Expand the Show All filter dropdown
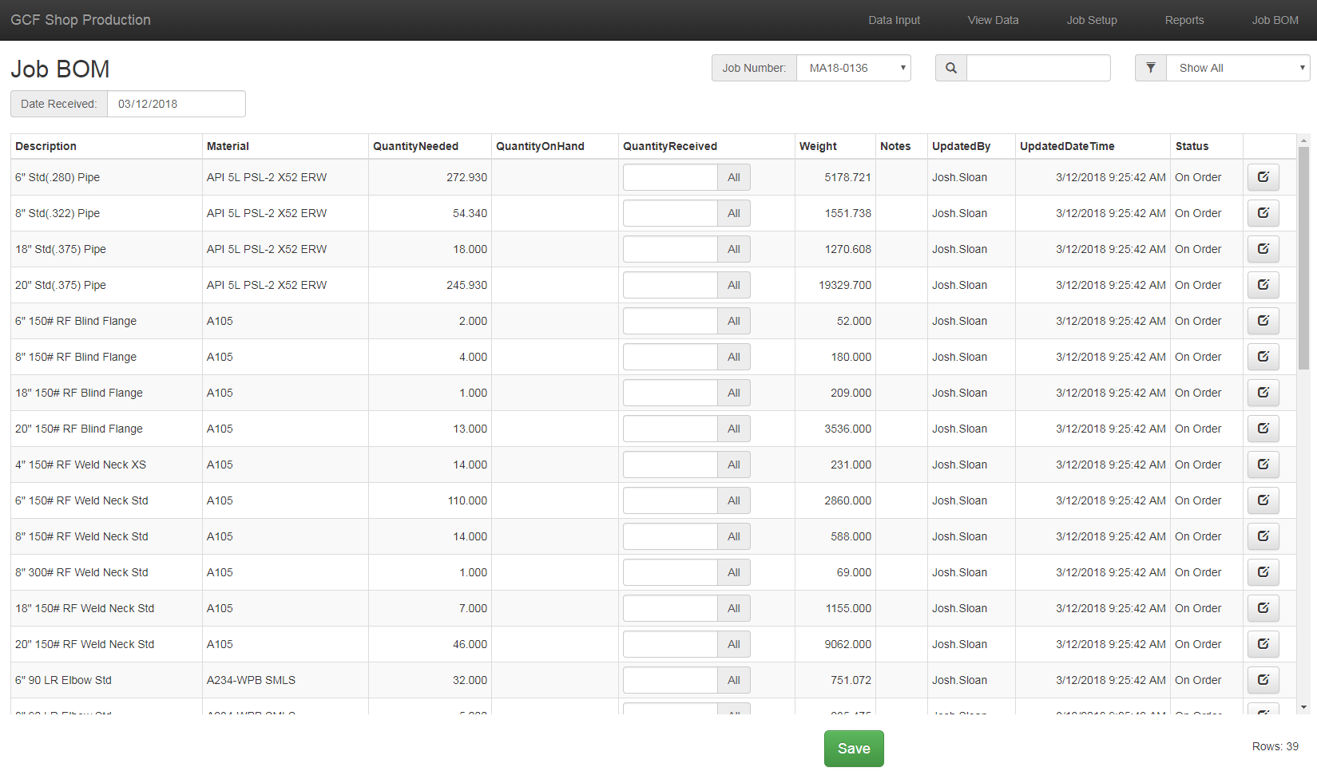Screen dimensions: 1317x775 pyautogui.click(x=1237, y=68)
